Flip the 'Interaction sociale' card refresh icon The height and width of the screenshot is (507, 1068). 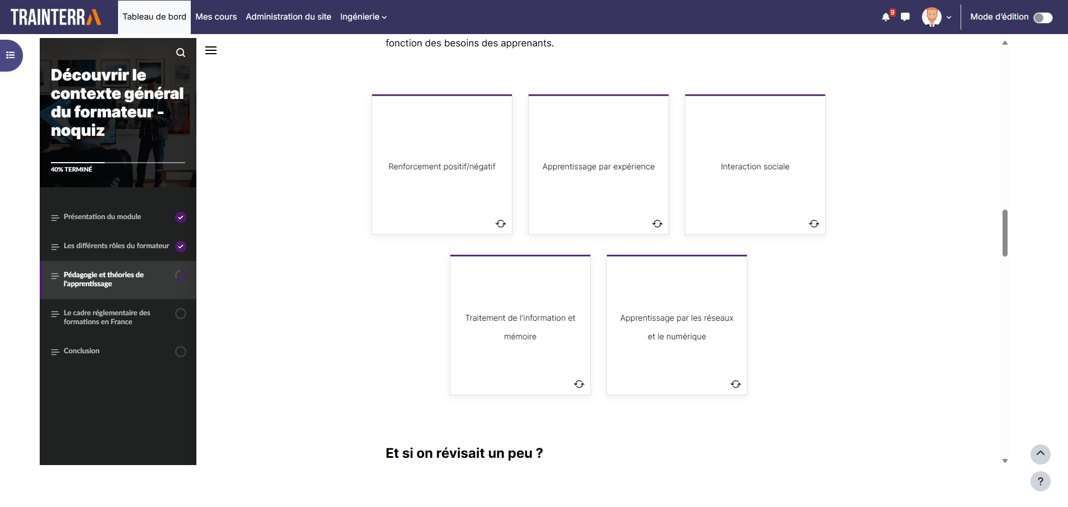(814, 224)
